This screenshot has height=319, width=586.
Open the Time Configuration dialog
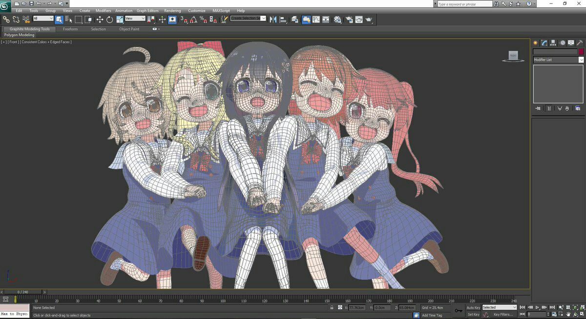554,314
